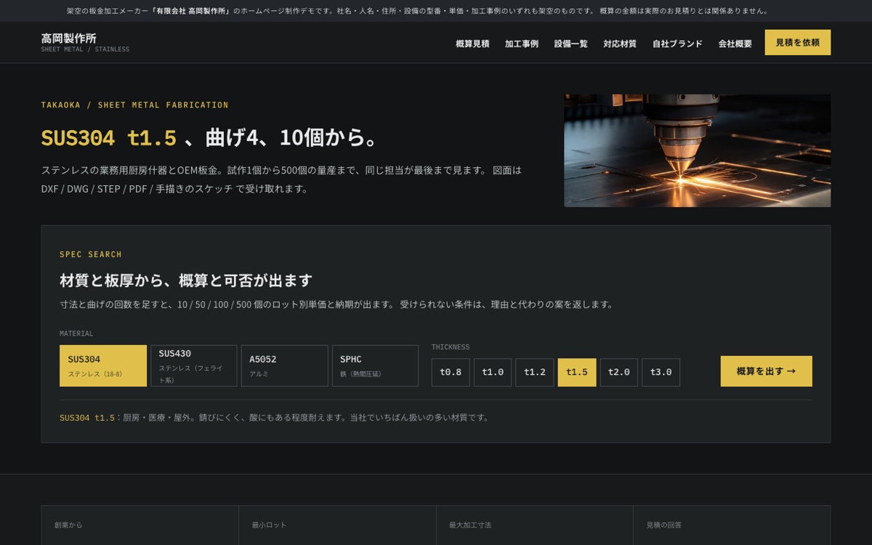The height and width of the screenshot is (545, 872).
Task: Select the SUS430 ferritic stainless material
Action: pyautogui.click(x=194, y=366)
